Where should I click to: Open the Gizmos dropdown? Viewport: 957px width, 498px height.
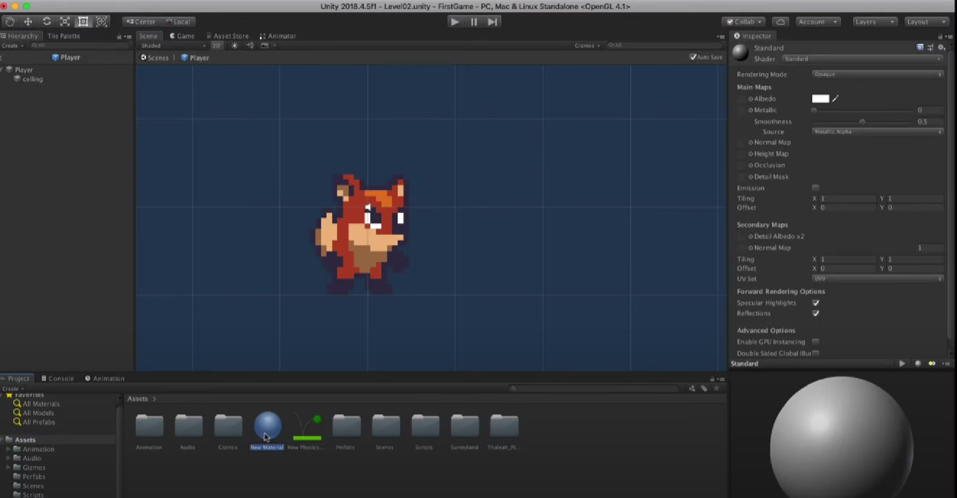point(587,45)
